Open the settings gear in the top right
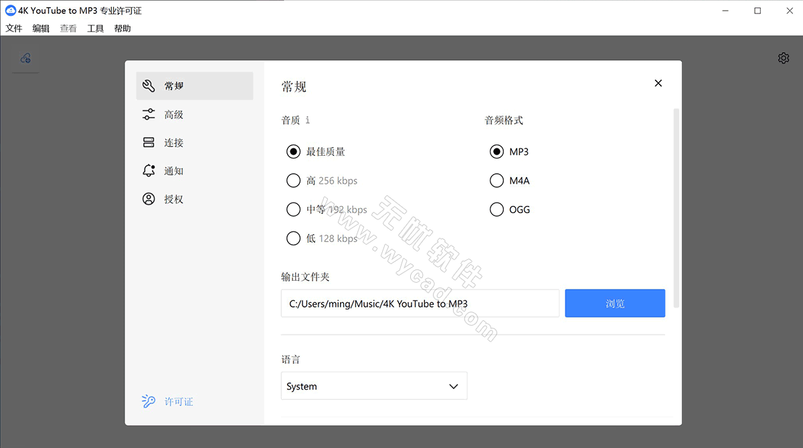Viewport: 803px width, 448px height. (783, 58)
